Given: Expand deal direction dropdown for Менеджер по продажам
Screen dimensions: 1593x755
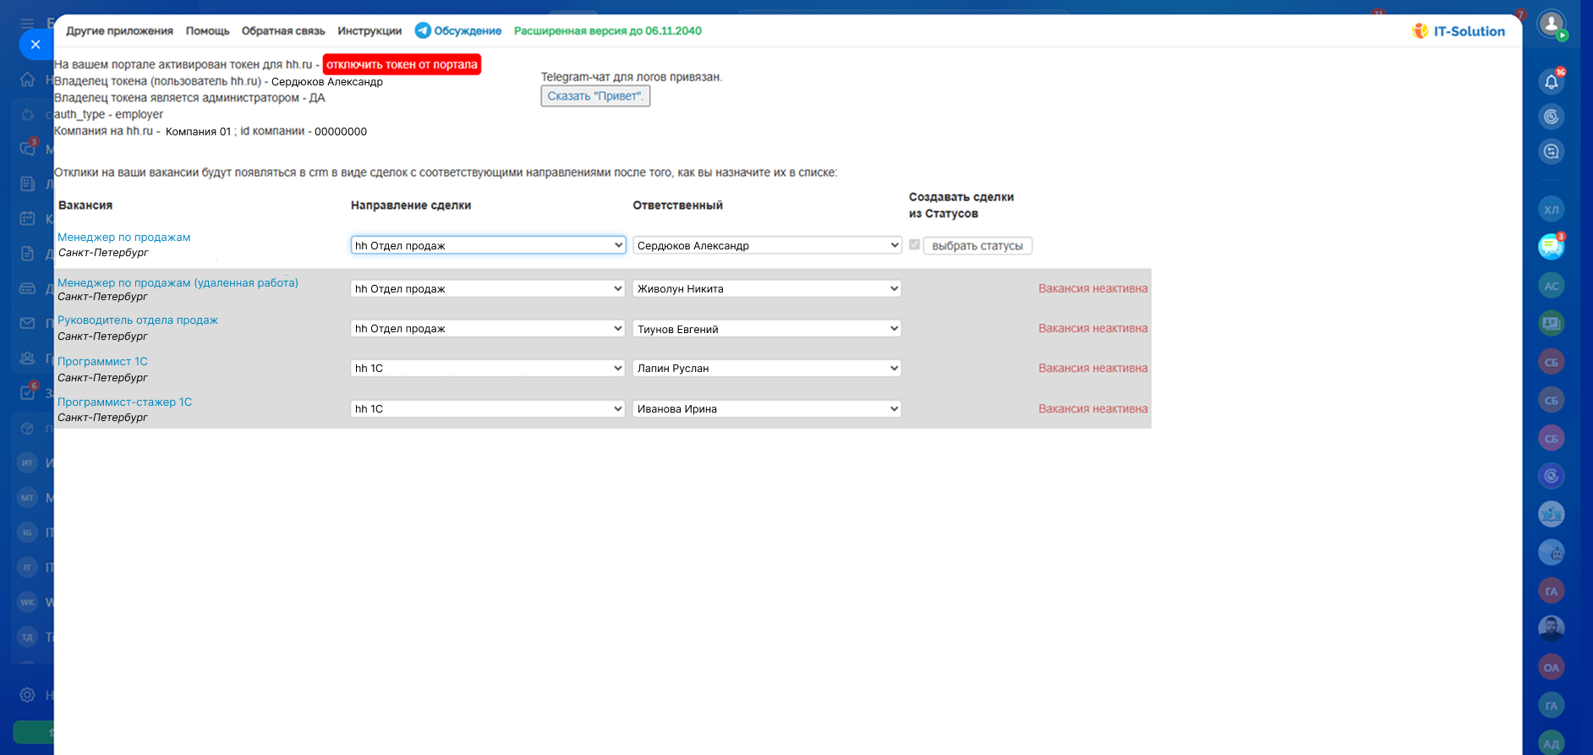Looking at the screenshot, I should [488, 245].
